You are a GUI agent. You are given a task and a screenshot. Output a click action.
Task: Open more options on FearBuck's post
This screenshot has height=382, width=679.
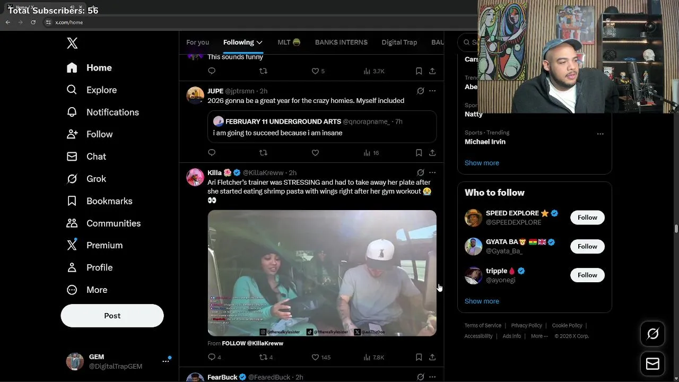(x=432, y=377)
